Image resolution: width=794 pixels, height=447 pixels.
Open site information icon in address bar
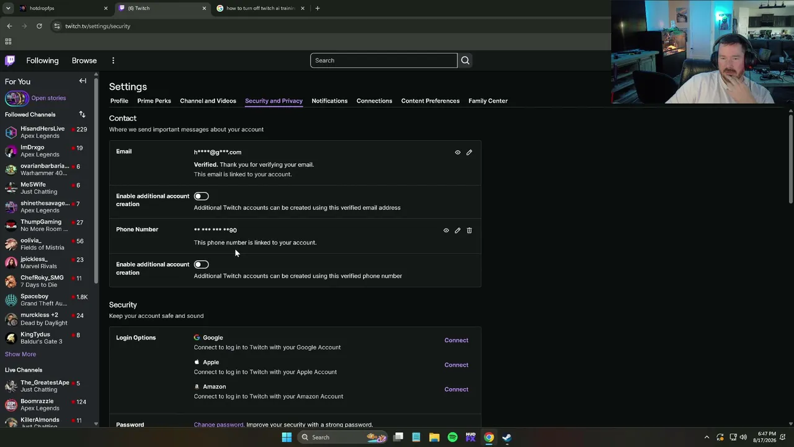pyautogui.click(x=56, y=26)
